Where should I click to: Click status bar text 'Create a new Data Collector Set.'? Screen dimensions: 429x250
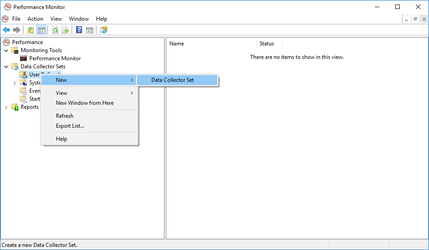pos(39,245)
